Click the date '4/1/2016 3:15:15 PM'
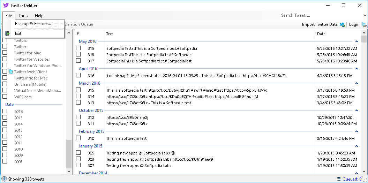 (x=335, y=76)
